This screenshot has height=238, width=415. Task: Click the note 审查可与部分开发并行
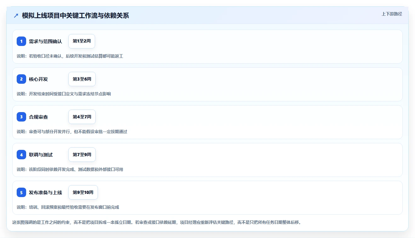49,132
